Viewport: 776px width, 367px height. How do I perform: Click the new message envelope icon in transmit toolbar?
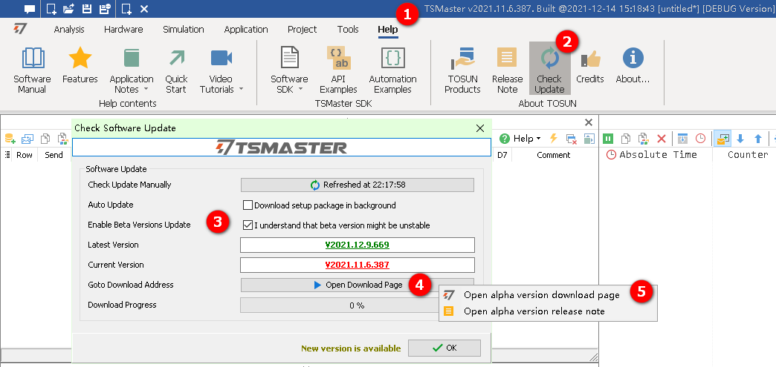click(28, 139)
